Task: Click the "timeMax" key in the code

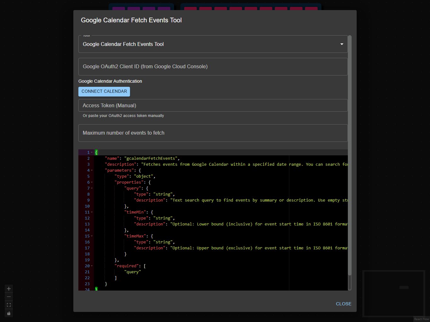Action: point(135,236)
